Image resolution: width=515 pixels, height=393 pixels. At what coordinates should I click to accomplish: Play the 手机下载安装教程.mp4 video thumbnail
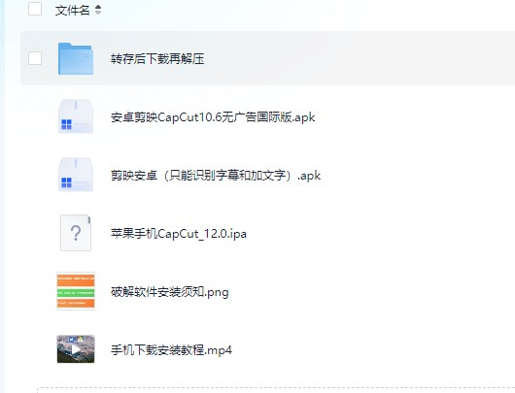(x=76, y=349)
